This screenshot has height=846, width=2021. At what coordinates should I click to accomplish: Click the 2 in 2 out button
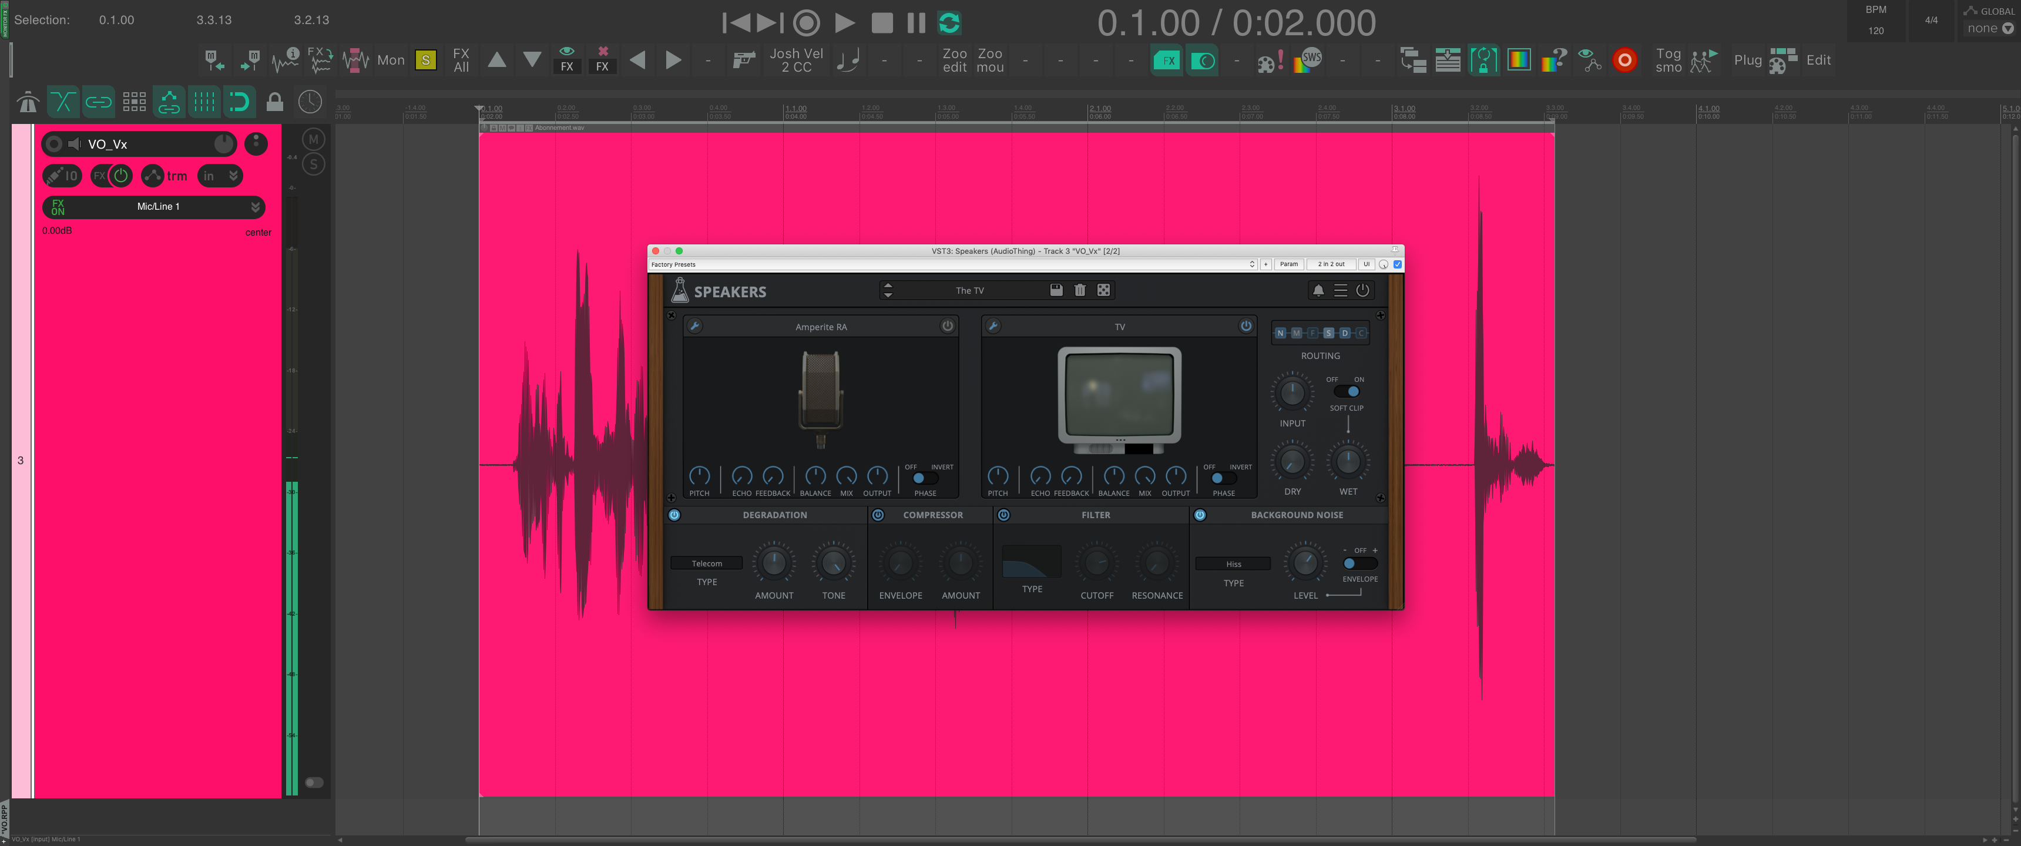click(x=1331, y=264)
